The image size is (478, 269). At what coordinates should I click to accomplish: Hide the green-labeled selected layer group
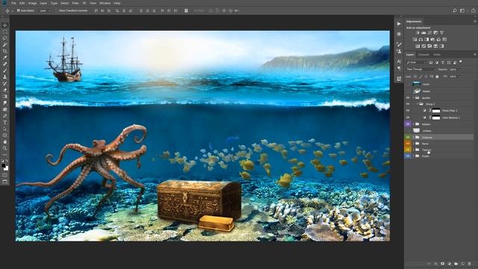408,137
